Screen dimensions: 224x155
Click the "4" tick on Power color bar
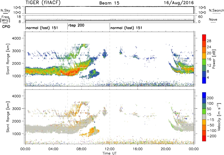pos(208,77)
